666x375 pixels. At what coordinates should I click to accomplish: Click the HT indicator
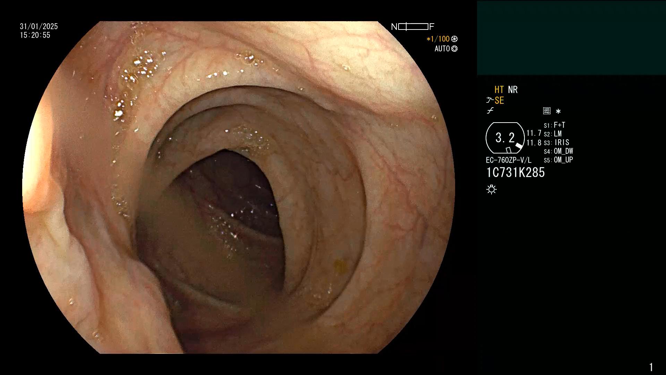pyautogui.click(x=499, y=90)
